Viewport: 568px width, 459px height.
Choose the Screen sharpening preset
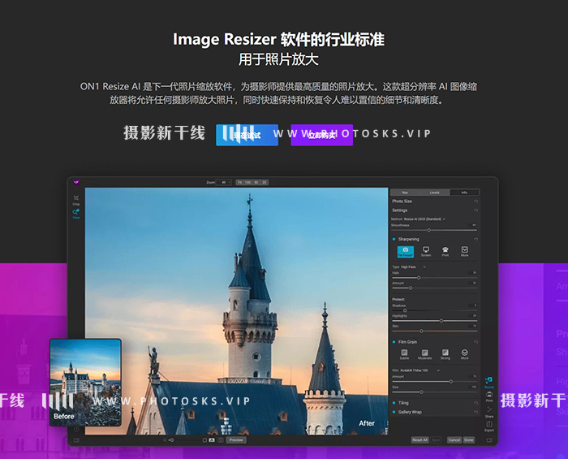pos(426,251)
